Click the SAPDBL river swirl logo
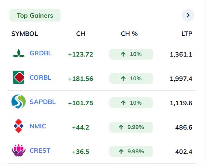Viewport: 206px width, 167px height. tap(19, 102)
